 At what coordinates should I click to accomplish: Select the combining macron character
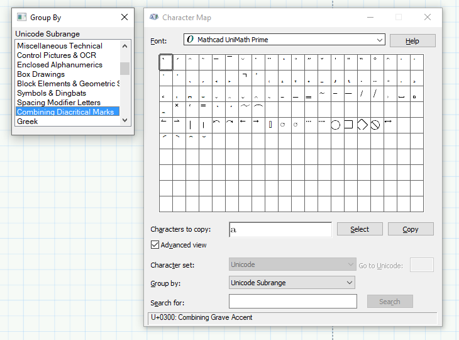219,62
